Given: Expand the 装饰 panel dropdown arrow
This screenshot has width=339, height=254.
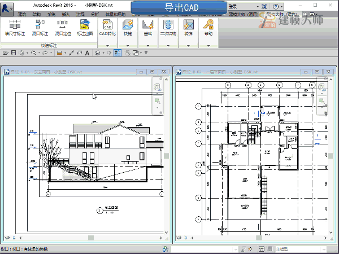Looking at the screenshot, I should point(188,46).
